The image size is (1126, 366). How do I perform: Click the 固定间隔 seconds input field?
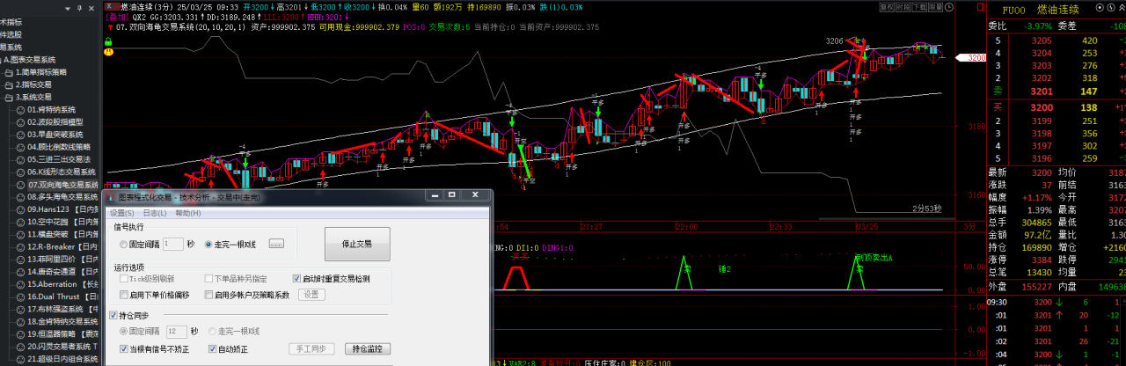[x=172, y=244]
